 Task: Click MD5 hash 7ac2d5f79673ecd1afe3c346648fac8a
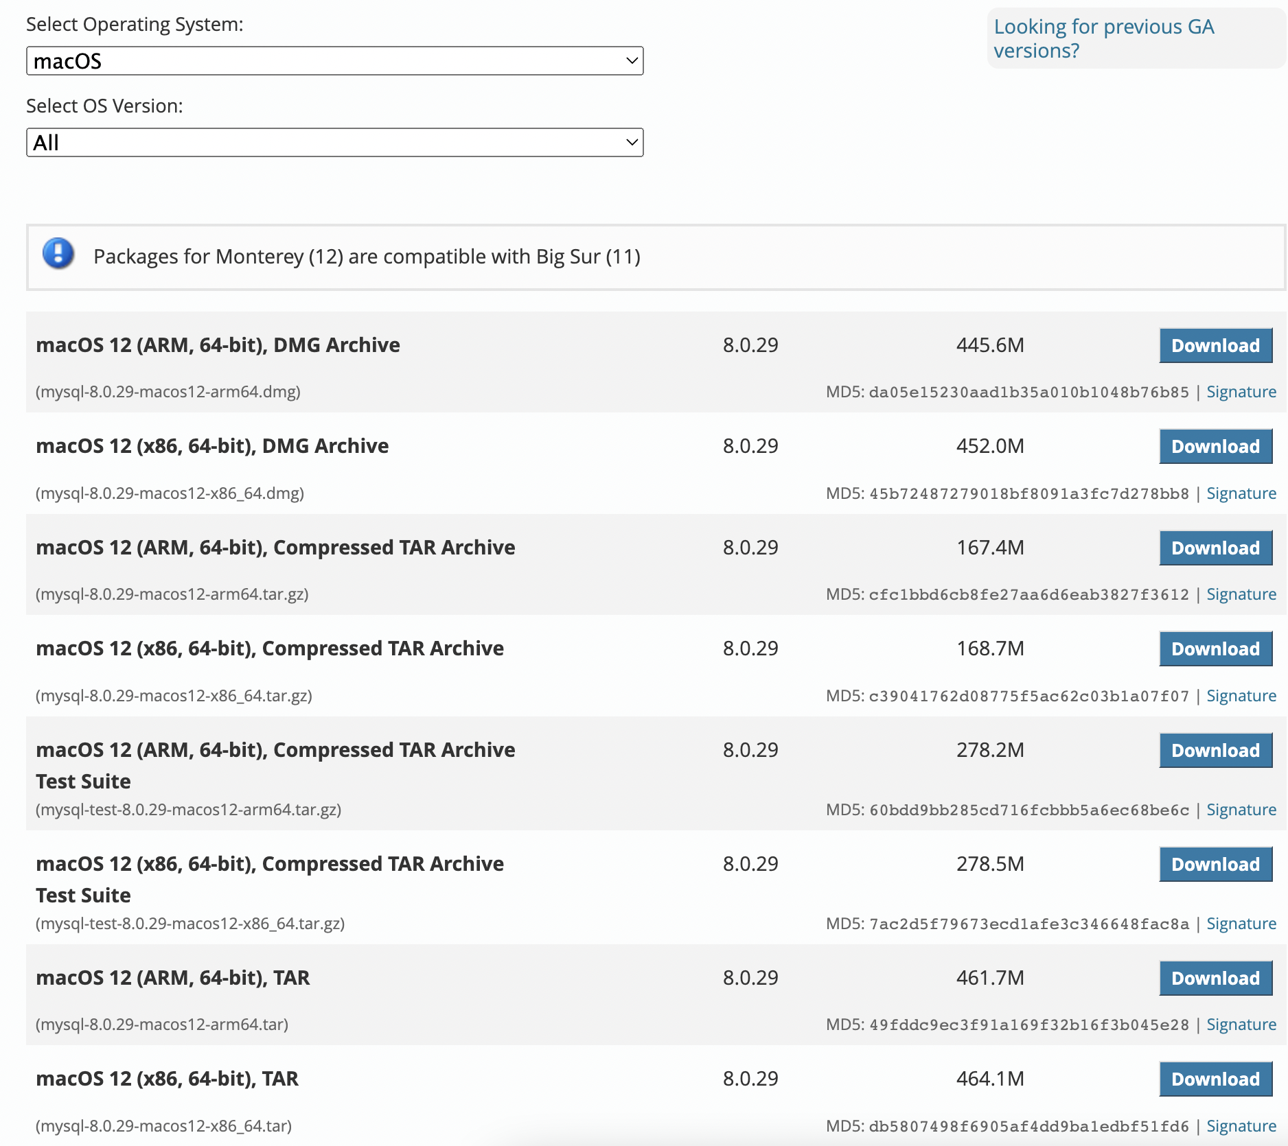coord(1028,924)
